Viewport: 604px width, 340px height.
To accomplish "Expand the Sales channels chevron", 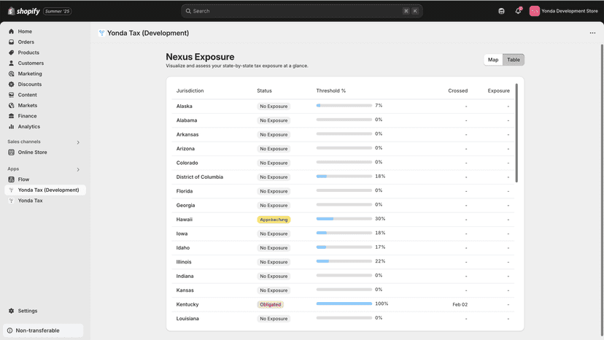I will coord(78,142).
